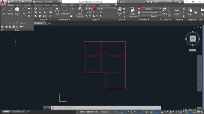Open the Insert ribbon tab
The width and height of the screenshot is (204, 114).
[x=18, y=5]
